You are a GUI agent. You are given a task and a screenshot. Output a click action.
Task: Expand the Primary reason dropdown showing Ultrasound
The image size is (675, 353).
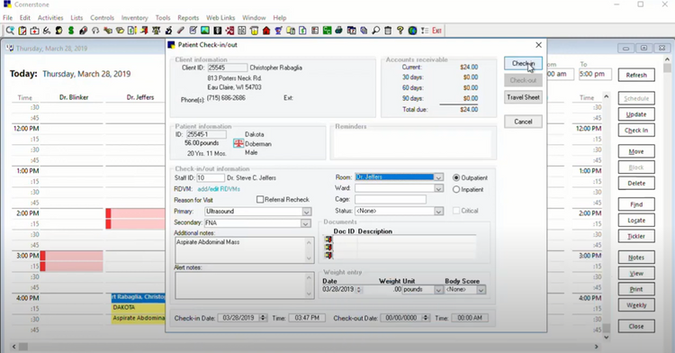tap(306, 212)
